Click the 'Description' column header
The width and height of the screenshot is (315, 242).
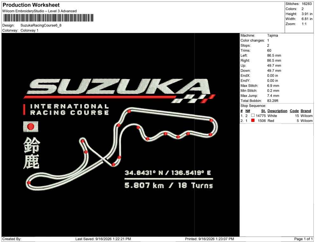pos(277,111)
